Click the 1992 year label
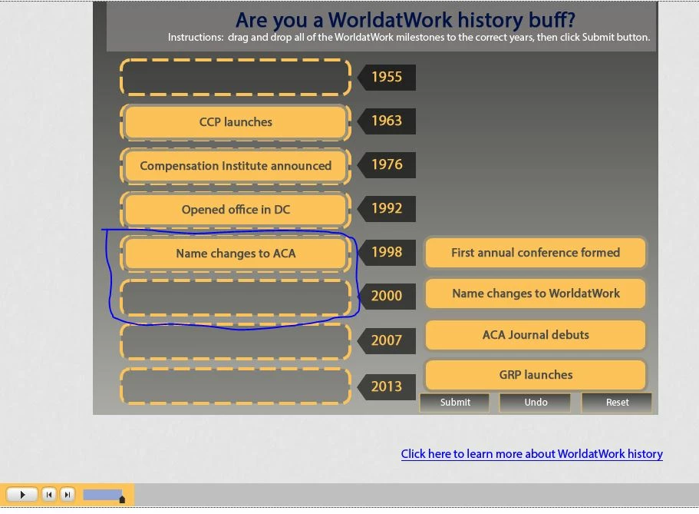The image size is (699, 514). click(387, 208)
